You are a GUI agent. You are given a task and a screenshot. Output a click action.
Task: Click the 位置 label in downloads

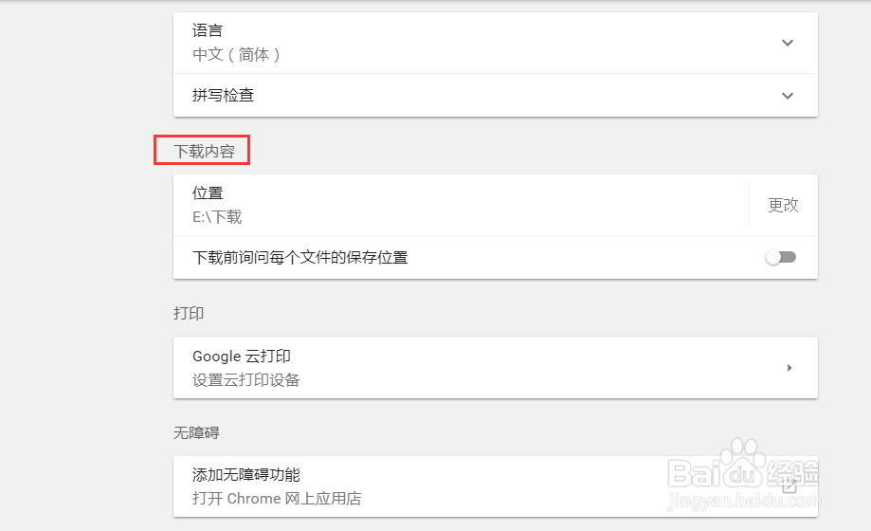(208, 193)
